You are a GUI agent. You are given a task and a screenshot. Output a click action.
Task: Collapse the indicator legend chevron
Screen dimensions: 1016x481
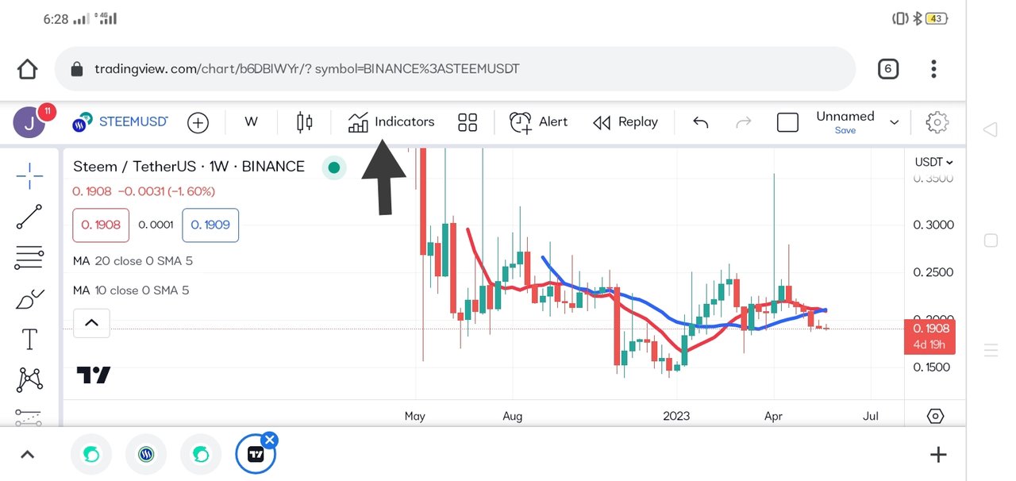[91, 322]
